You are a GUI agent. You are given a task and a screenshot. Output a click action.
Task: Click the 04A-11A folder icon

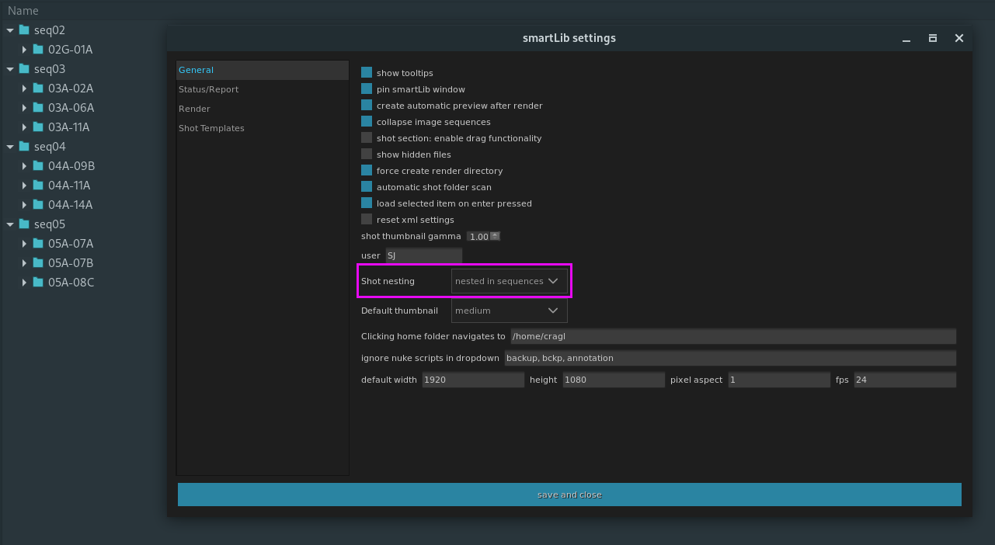(38, 186)
